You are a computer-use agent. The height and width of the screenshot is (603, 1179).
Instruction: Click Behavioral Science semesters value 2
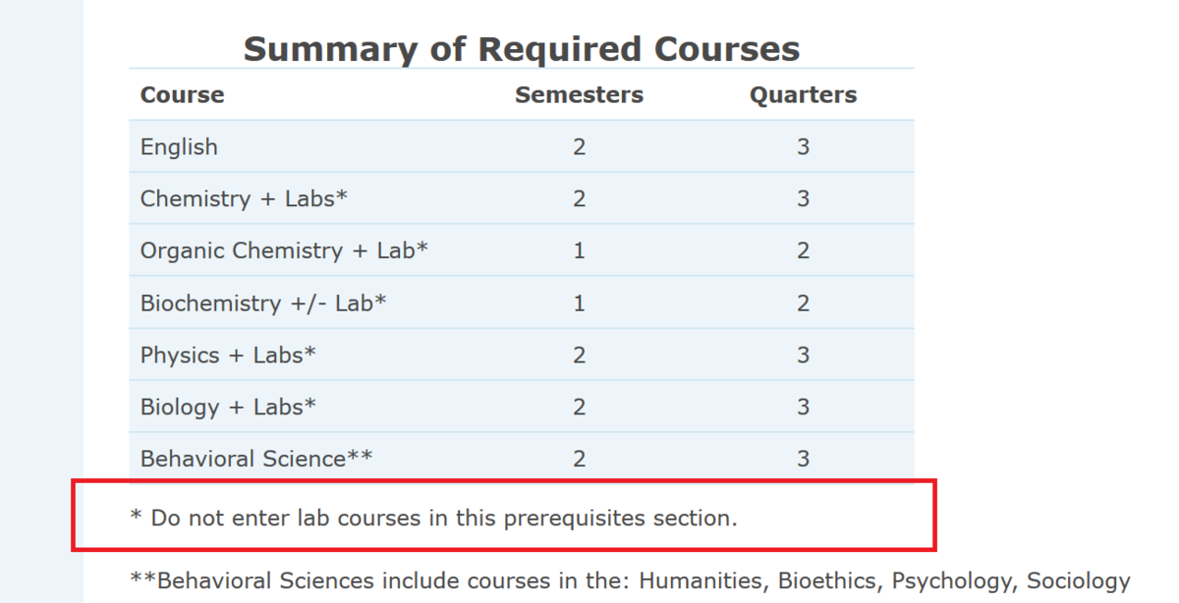[x=579, y=459]
